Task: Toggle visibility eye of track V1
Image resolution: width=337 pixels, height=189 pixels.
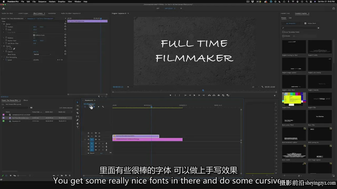Action: coord(99,139)
